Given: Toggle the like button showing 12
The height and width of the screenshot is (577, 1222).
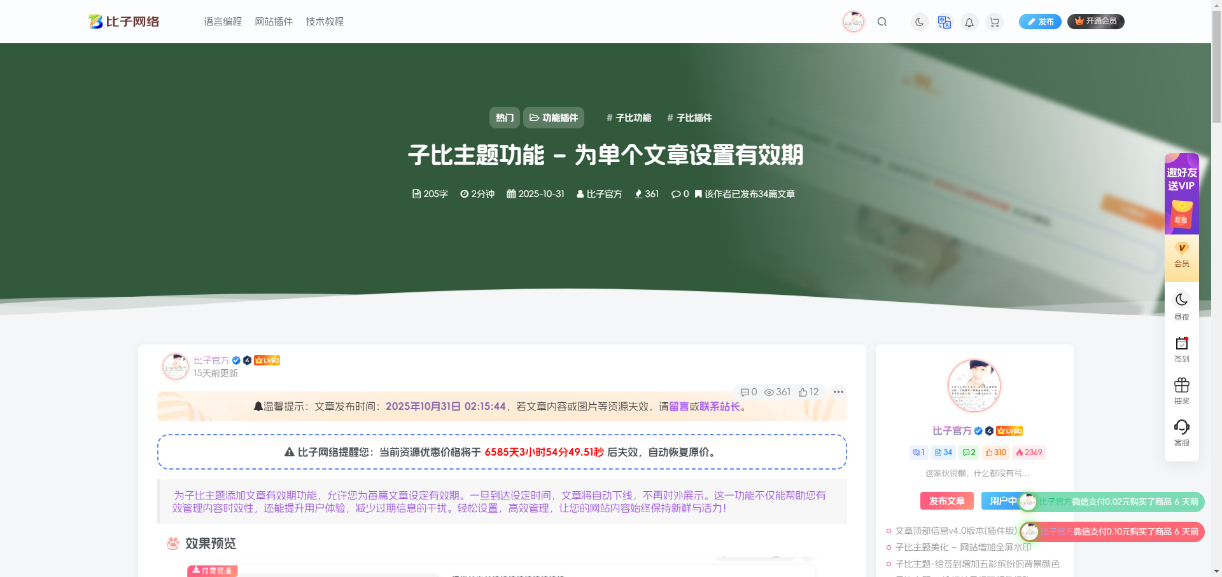Looking at the screenshot, I should pos(808,392).
